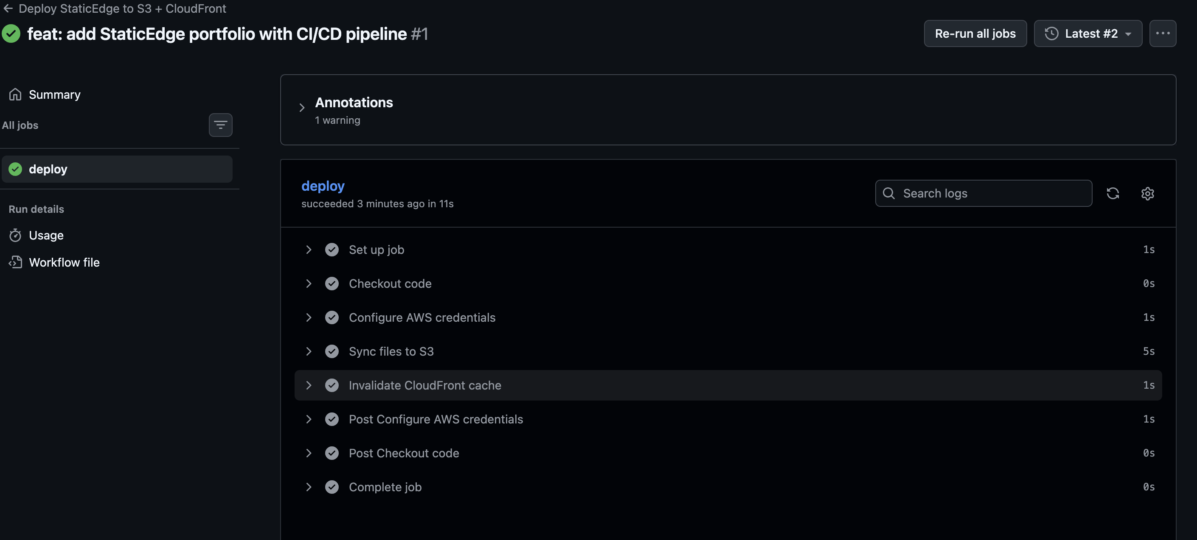Viewport: 1197px width, 540px height.
Task: Open the job filter icon next to All jobs
Action: 220,125
